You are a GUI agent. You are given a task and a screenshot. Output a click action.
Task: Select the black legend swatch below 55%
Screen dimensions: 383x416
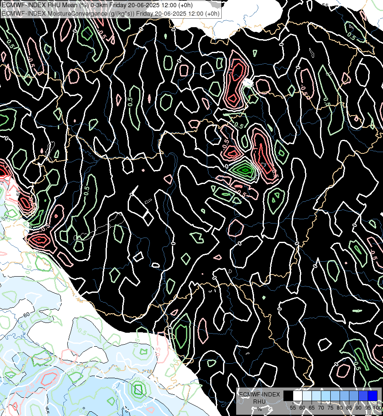(289, 396)
